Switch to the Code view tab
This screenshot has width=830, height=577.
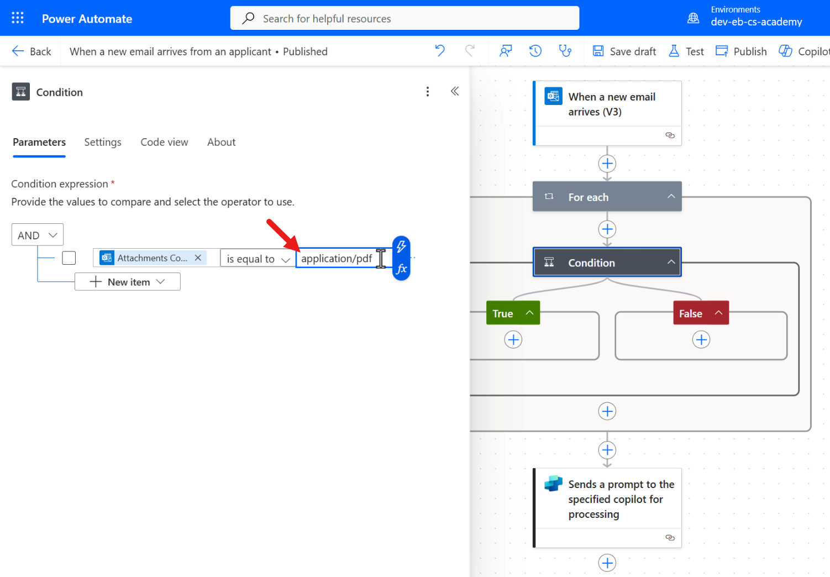164,142
